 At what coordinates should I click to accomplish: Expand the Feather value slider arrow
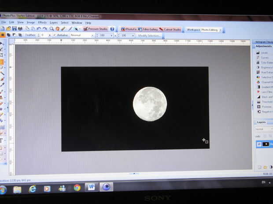coord(50,35)
